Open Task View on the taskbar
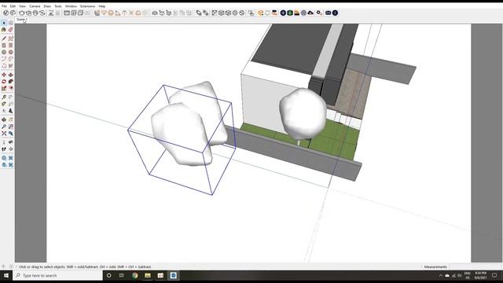The image size is (503, 283). (x=121, y=275)
